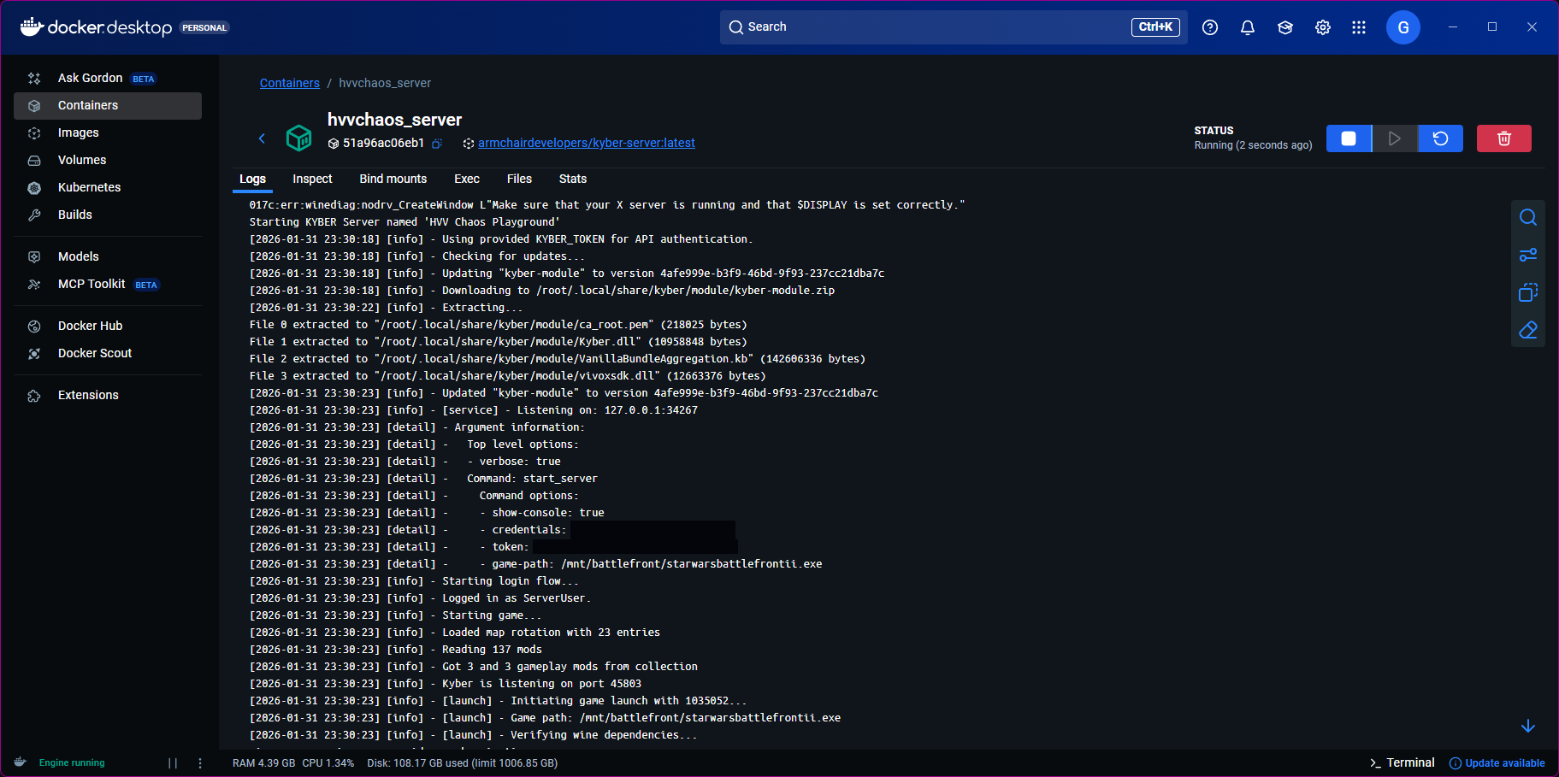Click the container cube icon beside the title
1559x777 pixels.
click(x=298, y=138)
